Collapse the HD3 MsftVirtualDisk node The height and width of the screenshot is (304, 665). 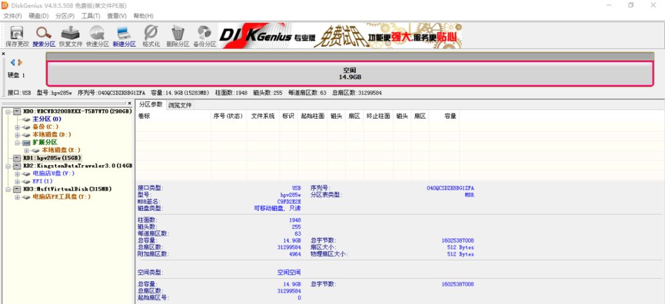(8, 189)
